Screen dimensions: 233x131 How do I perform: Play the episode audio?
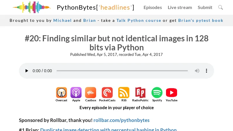click(x=27, y=71)
